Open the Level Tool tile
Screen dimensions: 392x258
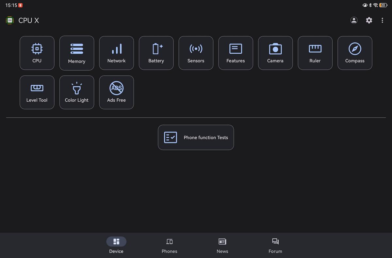[37, 93]
